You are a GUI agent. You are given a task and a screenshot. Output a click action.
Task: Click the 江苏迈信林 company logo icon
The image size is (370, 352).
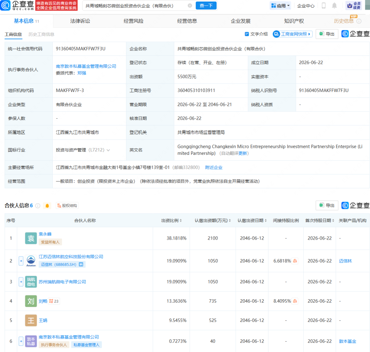point(31,261)
